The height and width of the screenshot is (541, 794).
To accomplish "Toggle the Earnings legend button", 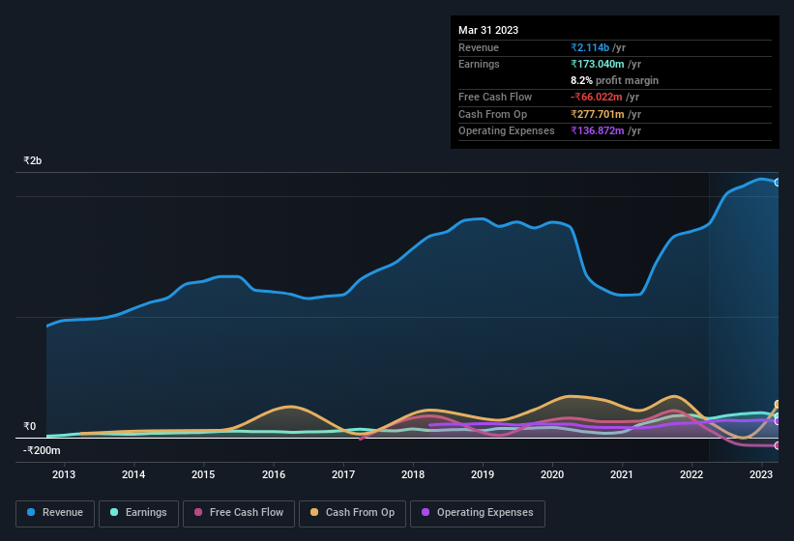I will pos(138,513).
